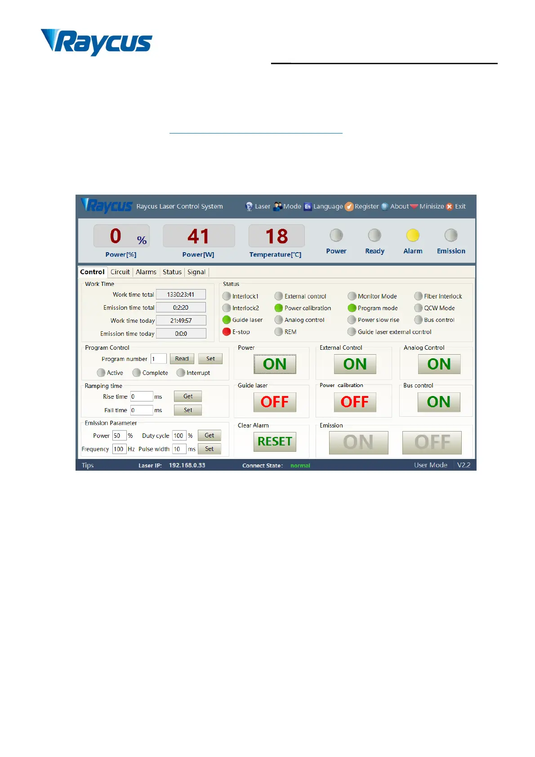Image resolution: width=535 pixels, height=757 pixels.
Task: Click the Emission indicator lamp
Action: tap(451, 235)
